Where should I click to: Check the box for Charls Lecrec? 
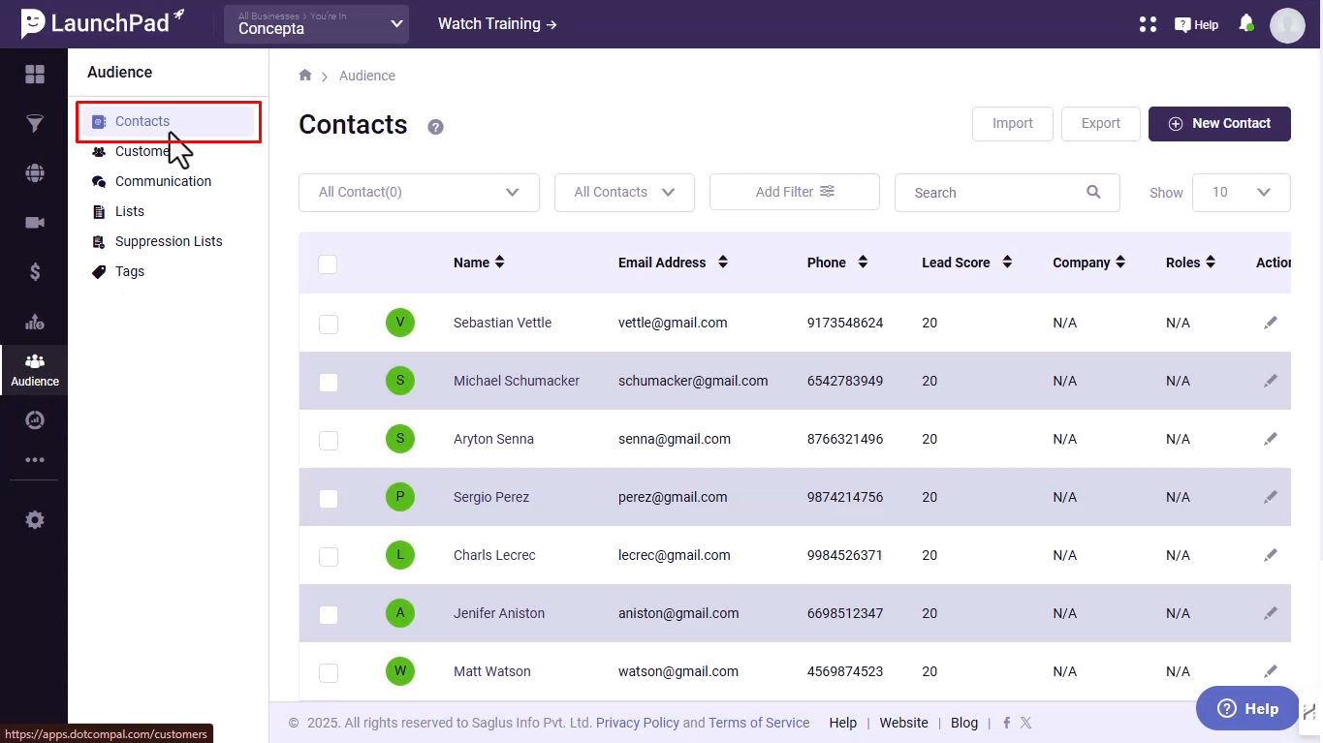pos(329,556)
